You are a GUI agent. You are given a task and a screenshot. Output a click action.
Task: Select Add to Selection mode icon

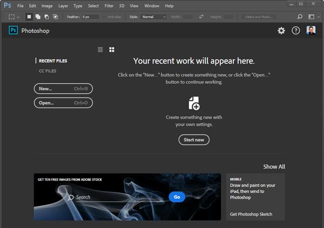coord(38,17)
